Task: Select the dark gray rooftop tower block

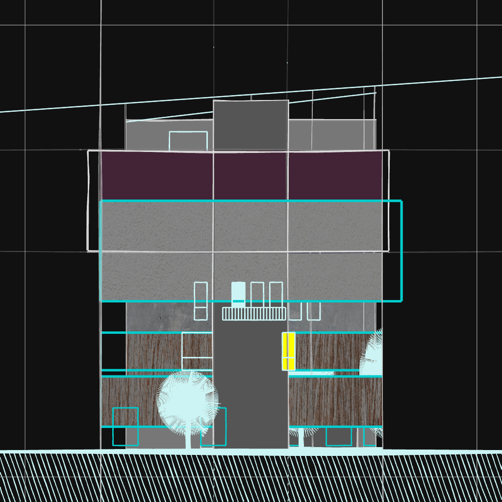Action: click(x=251, y=125)
